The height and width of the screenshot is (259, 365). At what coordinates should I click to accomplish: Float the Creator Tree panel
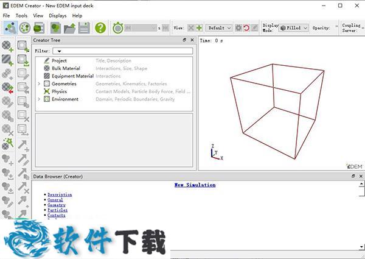(184, 40)
